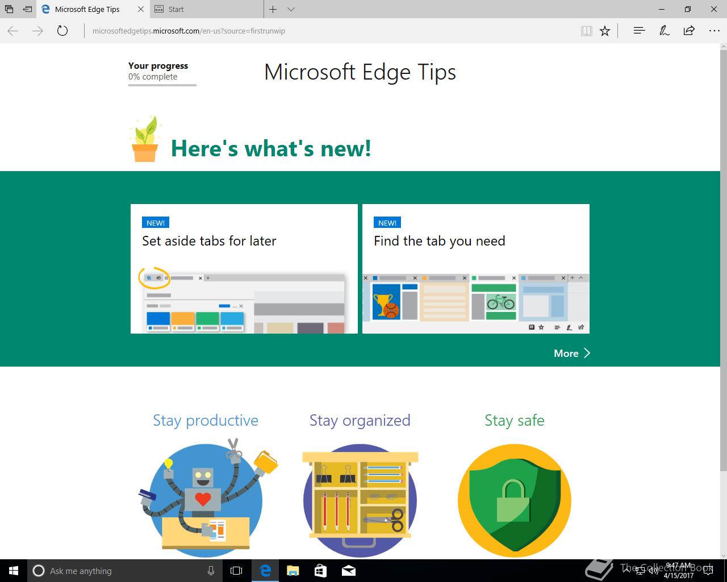Click Cortana Ask me anything search box
This screenshot has width=727, height=582.
(124, 571)
